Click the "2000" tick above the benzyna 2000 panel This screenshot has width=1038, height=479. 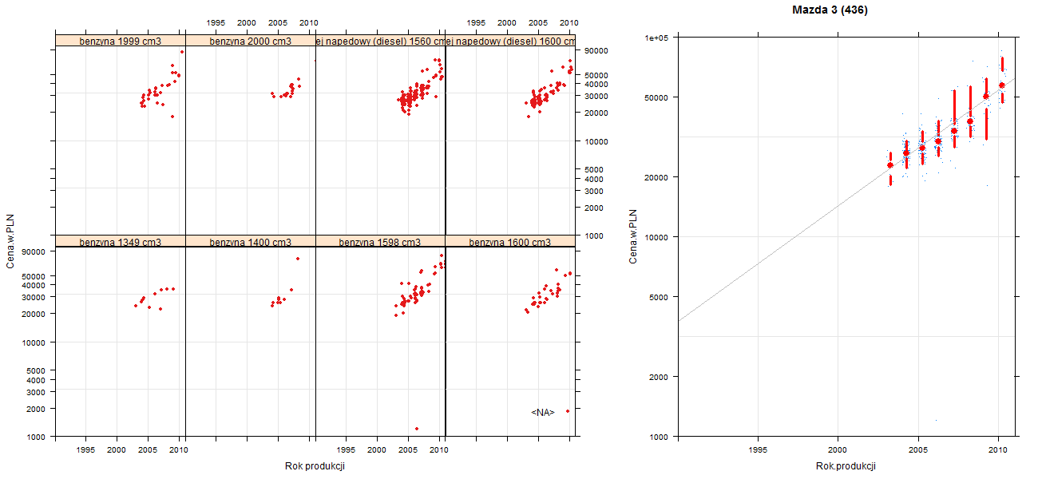click(247, 22)
